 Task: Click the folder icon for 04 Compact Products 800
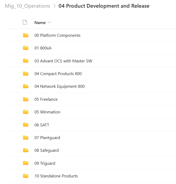coord(26,73)
